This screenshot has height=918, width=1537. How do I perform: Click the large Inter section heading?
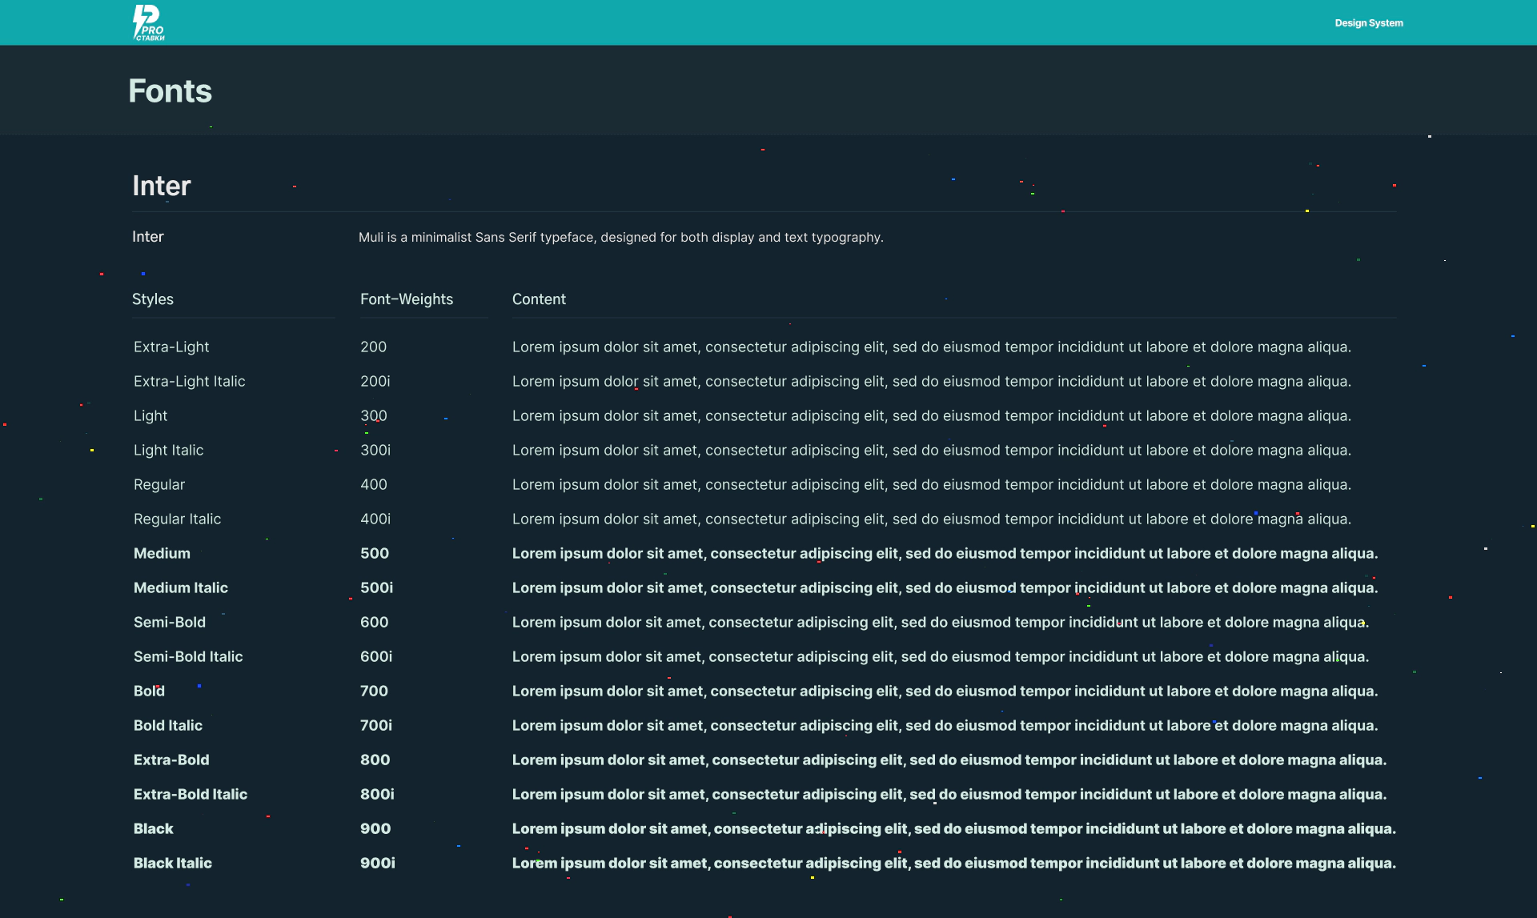(161, 186)
